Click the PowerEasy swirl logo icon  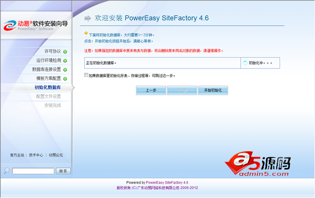pyautogui.click(x=10, y=26)
